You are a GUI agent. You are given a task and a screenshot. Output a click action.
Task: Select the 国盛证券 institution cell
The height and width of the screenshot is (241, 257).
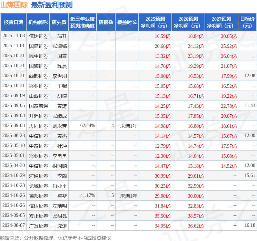pyautogui.click(x=39, y=46)
